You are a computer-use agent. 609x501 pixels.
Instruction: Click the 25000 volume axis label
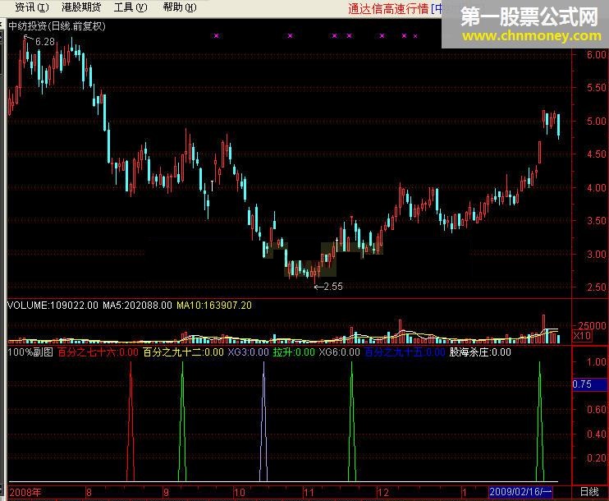click(x=592, y=325)
